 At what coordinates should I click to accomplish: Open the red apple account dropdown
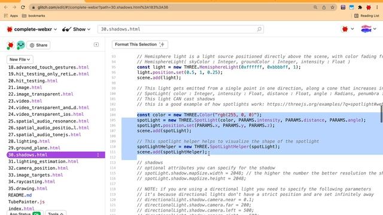click(x=348, y=29)
